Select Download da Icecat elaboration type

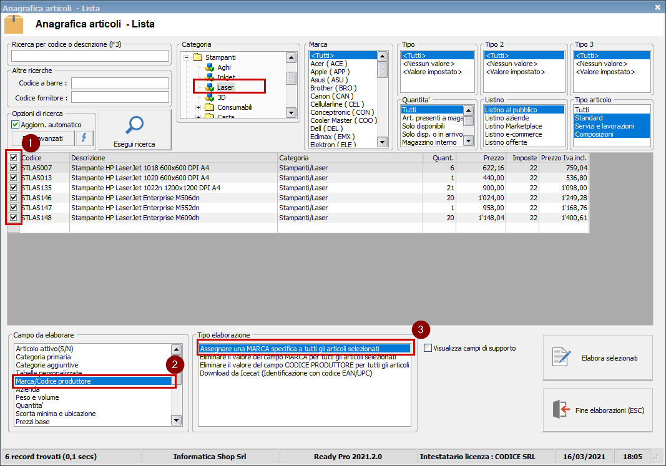point(286,373)
